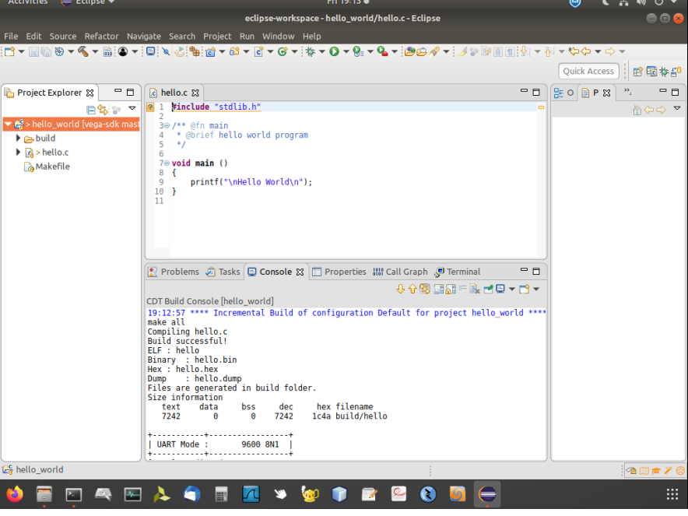Viewport: 688px width, 516px height.
Task: Click New C Source Folder icon
Action: [x=234, y=52]
